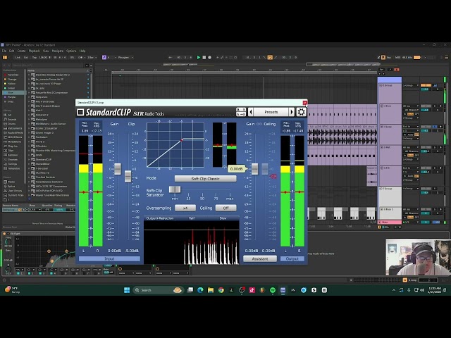Screen dimensions: 451x338
Task: Go to the next StandardCLIP preset
Action: (x=291, y=112)
